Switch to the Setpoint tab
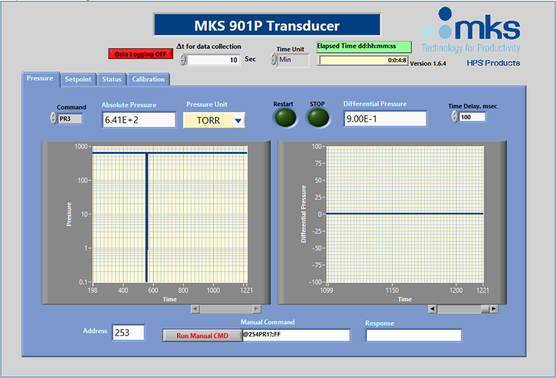 click(x=78, y=79)
